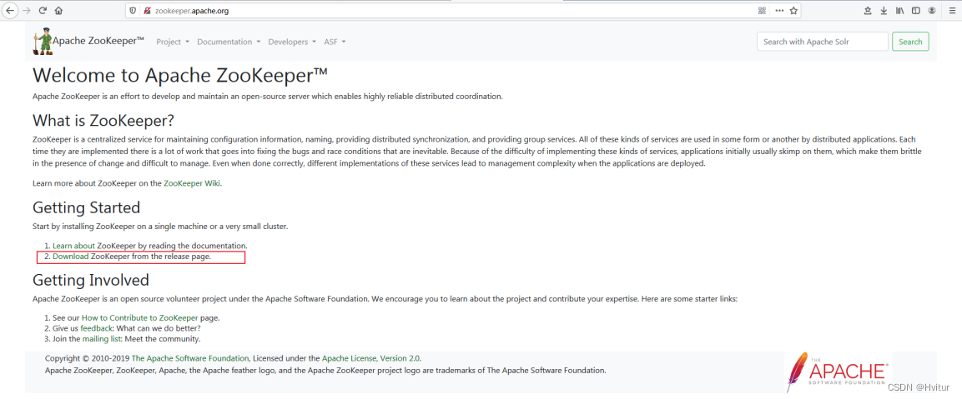Bookmark this page with the star icon

point(794,11)
